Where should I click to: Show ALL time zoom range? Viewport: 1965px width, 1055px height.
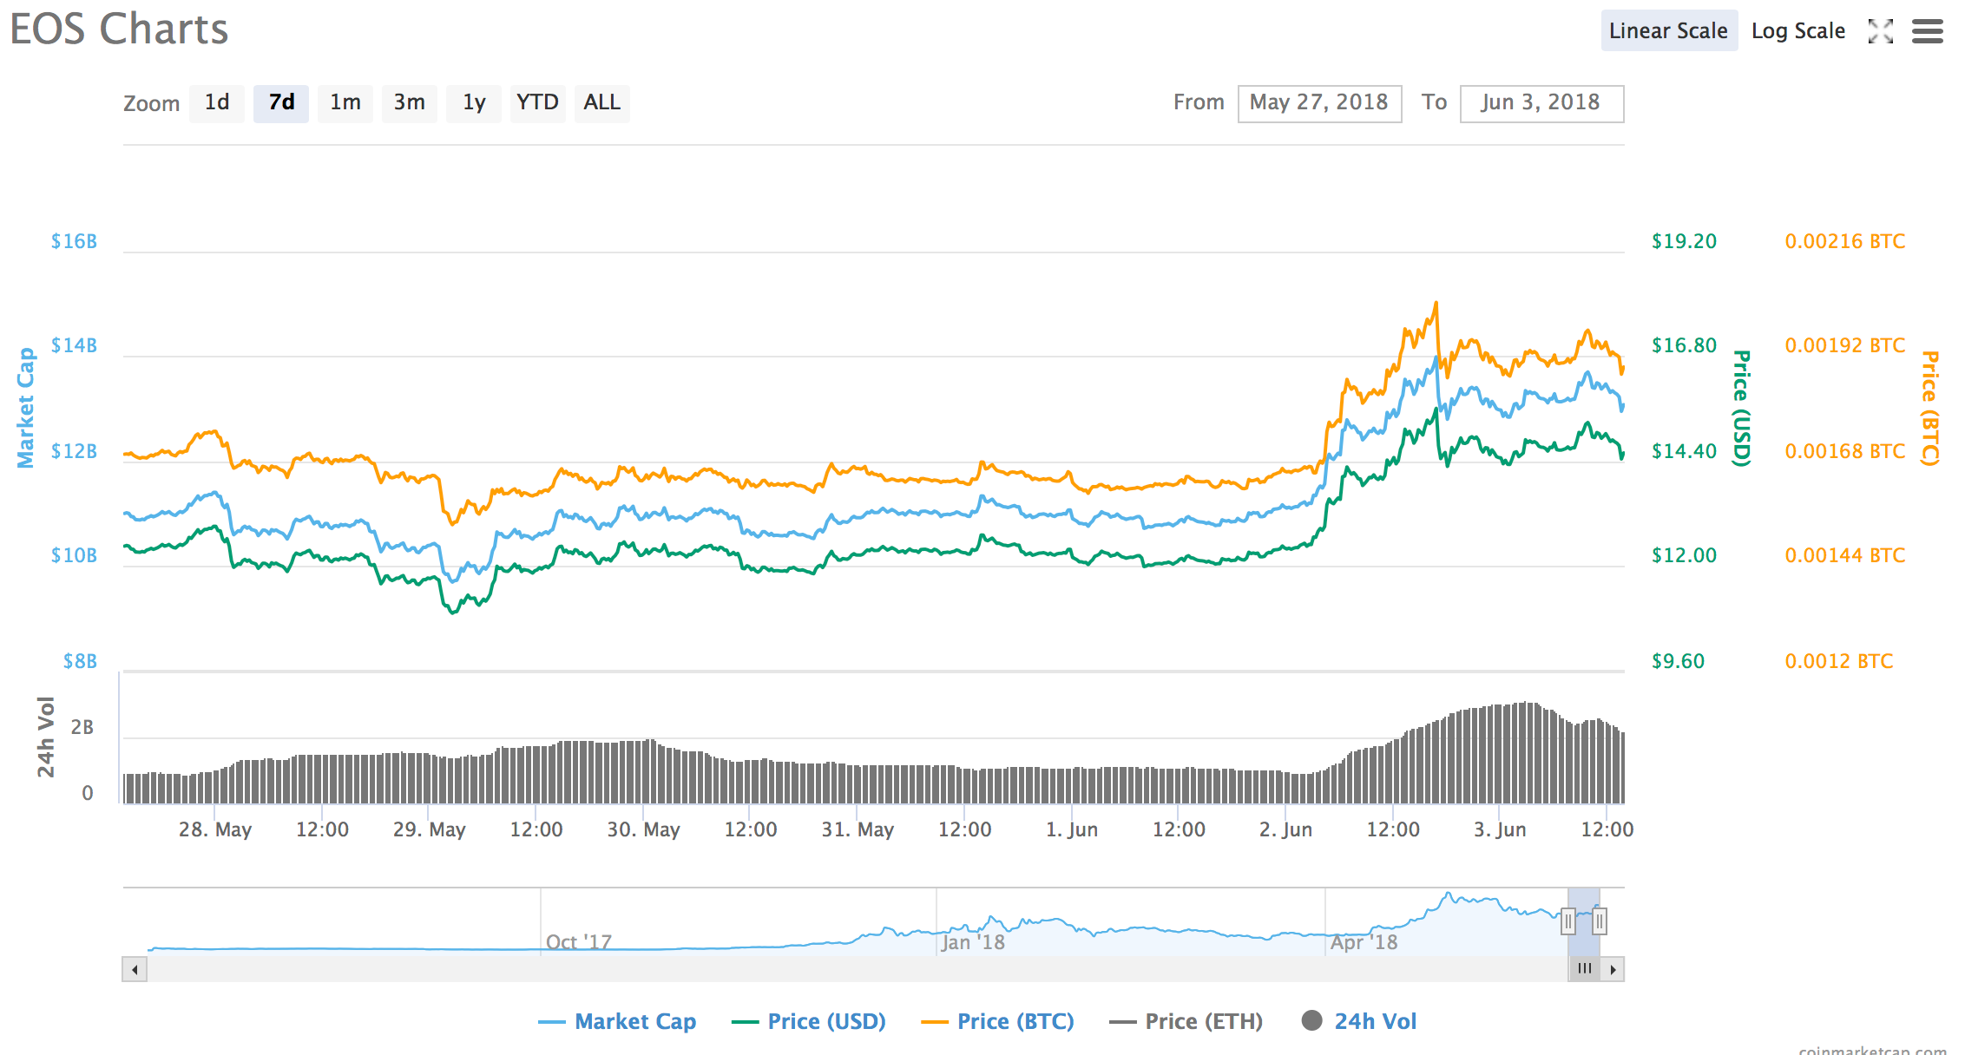tap(602, 102)
